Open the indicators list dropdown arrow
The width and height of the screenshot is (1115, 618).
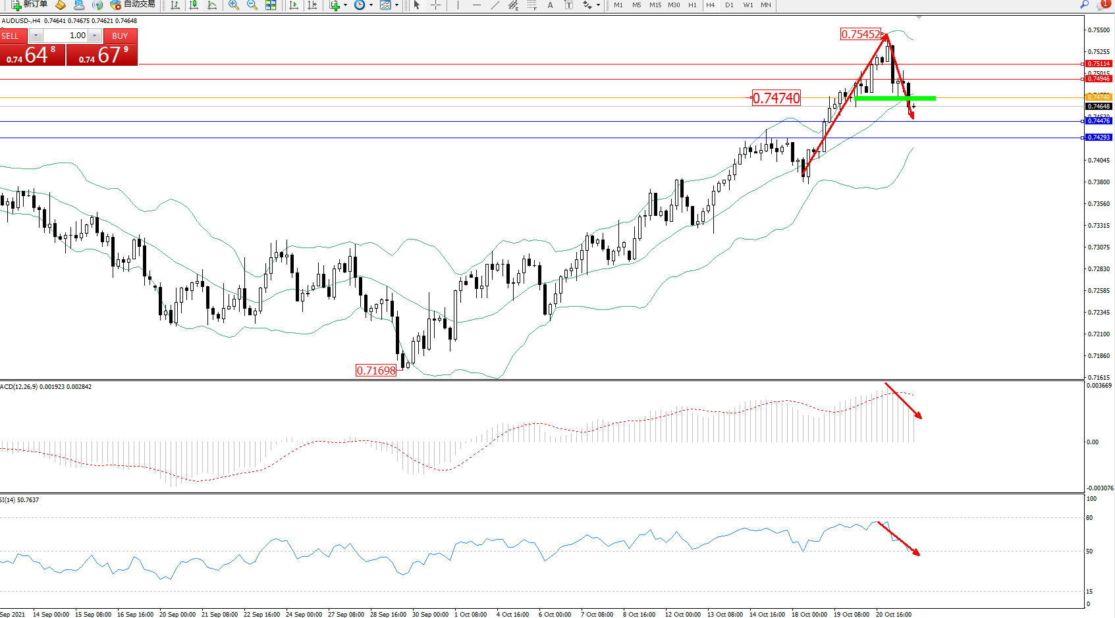click(345, 5)
